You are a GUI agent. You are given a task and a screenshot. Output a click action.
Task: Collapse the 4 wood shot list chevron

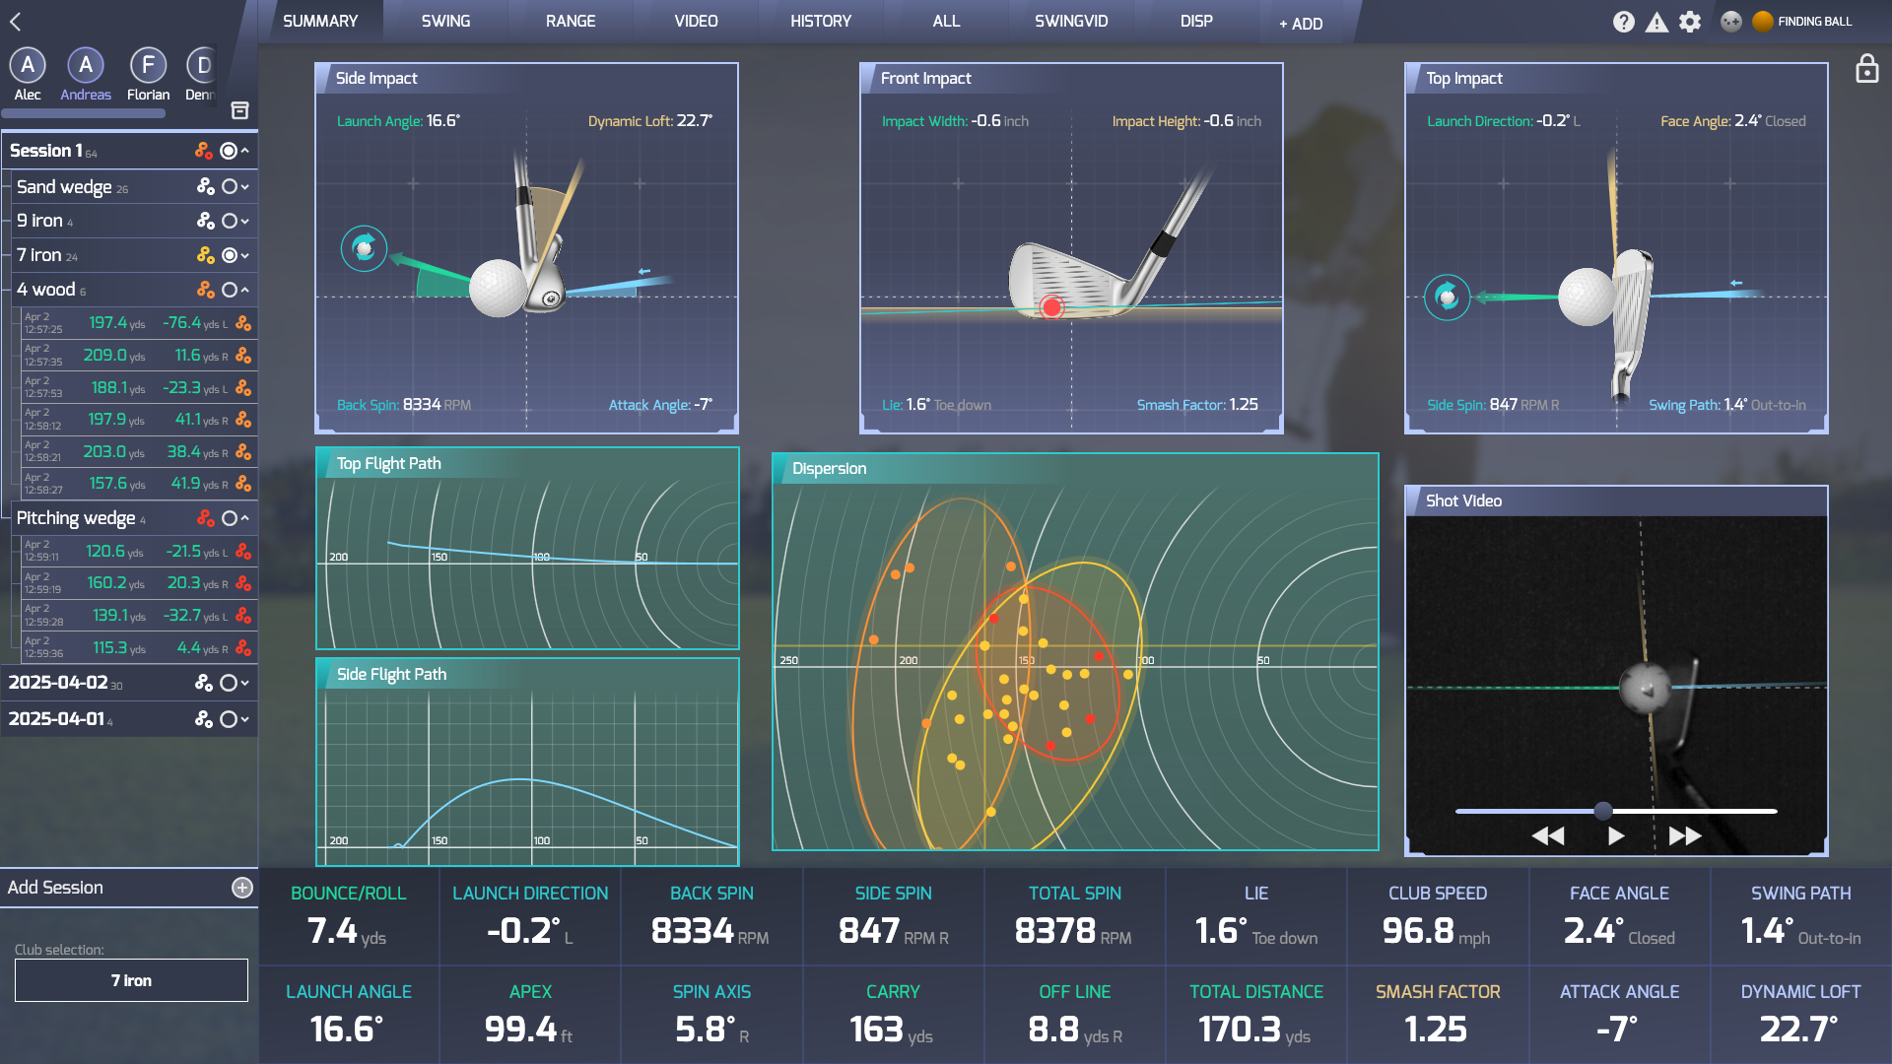pyautogui.click(x=244, y=289)
